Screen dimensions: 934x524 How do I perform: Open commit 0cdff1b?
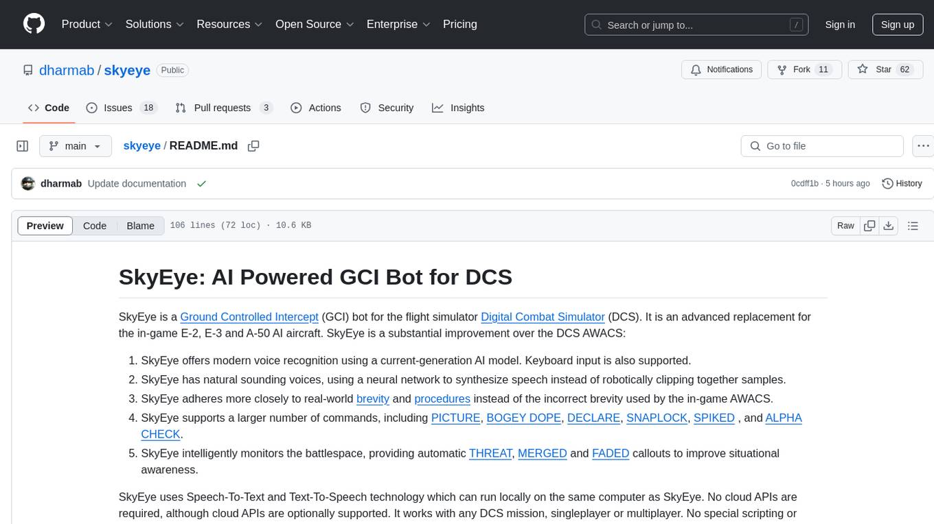click(805, 184)
